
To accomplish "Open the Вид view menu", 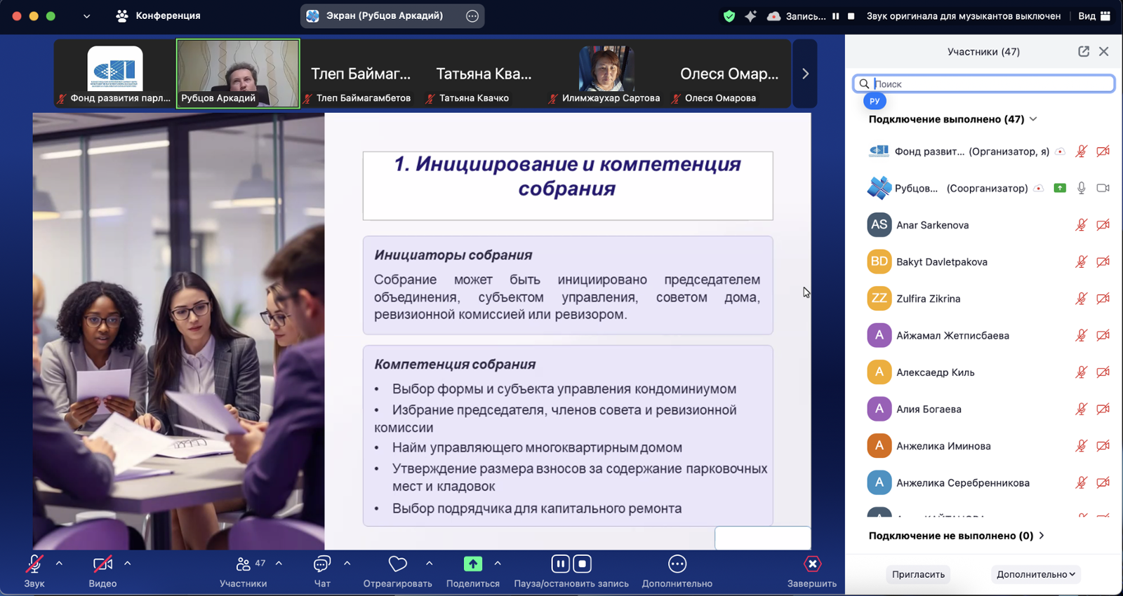I will pyautogui.click(x=1094, y=16).
